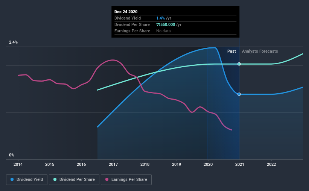Click the Past label on chart
Screen dimensions: 309x191
(231, 51)
